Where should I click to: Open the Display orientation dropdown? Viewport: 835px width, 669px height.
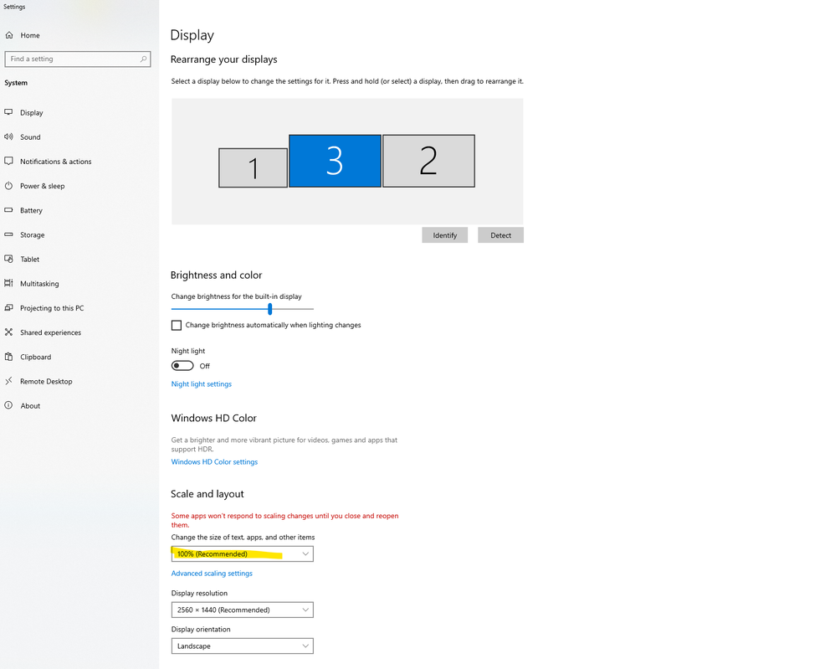click(x=243, y=646)
